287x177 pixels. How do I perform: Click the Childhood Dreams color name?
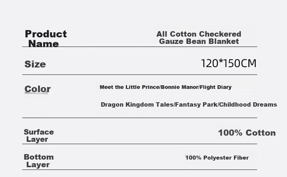click(248, 104)
